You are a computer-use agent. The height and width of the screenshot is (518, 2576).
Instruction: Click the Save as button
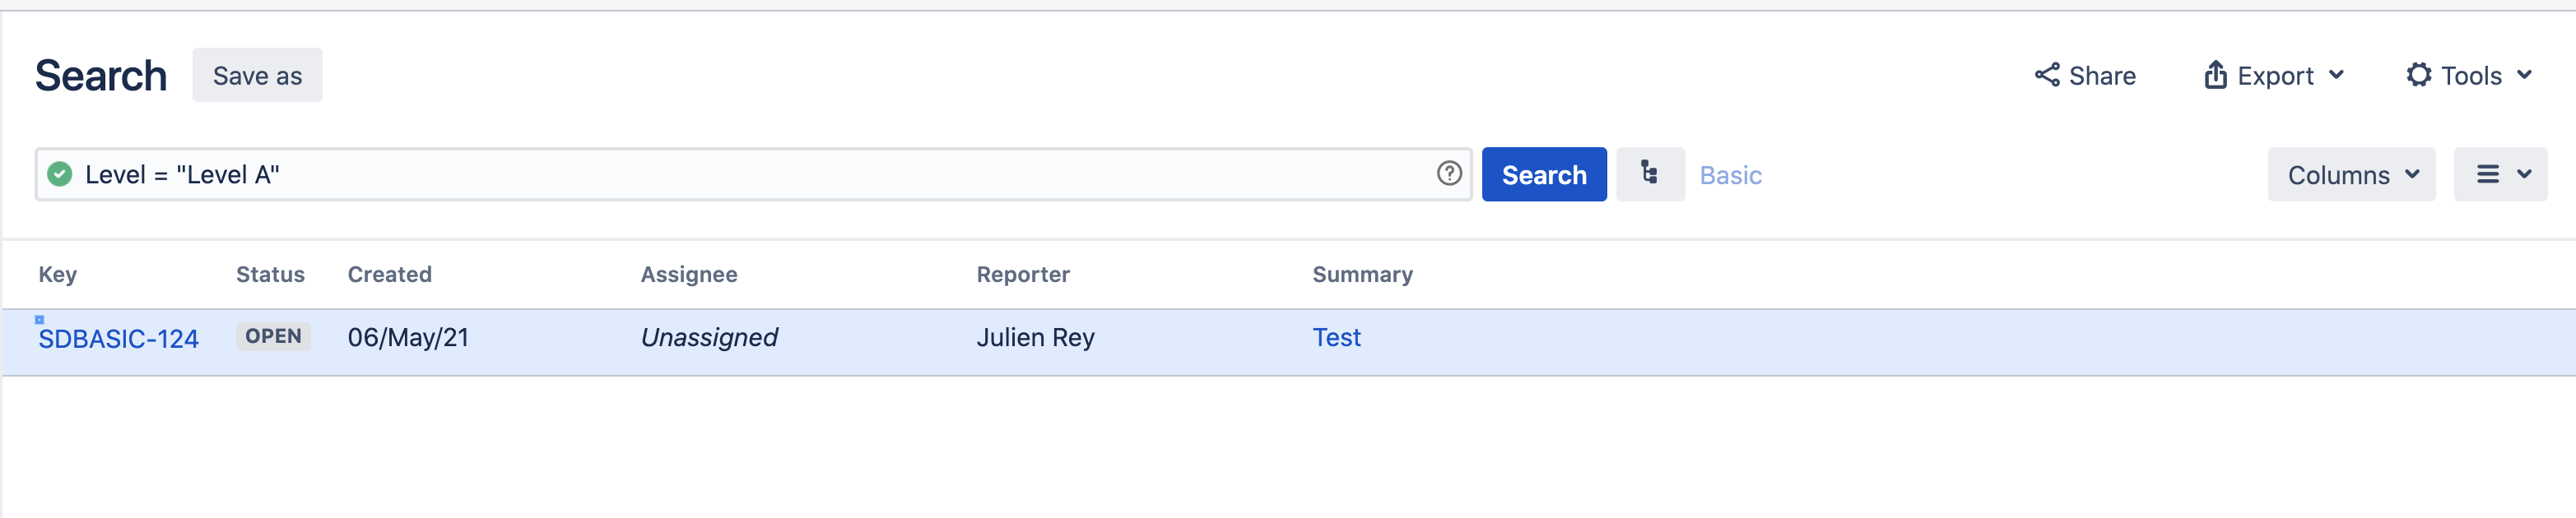point(257,76)
